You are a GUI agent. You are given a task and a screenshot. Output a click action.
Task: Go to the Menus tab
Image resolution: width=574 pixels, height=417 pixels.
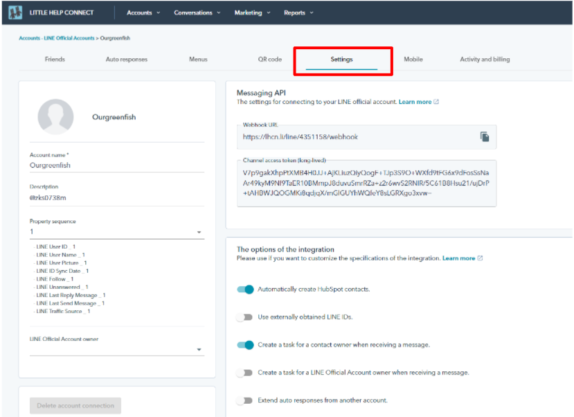(x=198, y=60)
